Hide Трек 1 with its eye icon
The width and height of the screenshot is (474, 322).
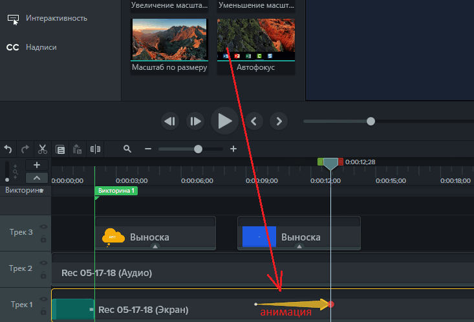pyautogui.click(x=43, y=299)
